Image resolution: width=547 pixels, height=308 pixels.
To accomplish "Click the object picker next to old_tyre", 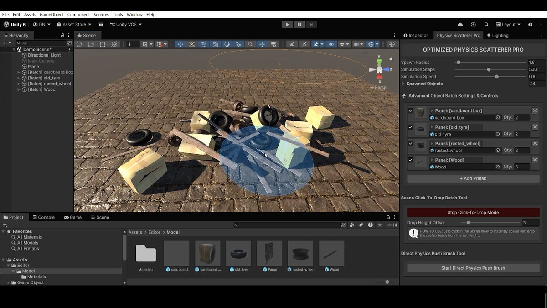I will [498, 134].
